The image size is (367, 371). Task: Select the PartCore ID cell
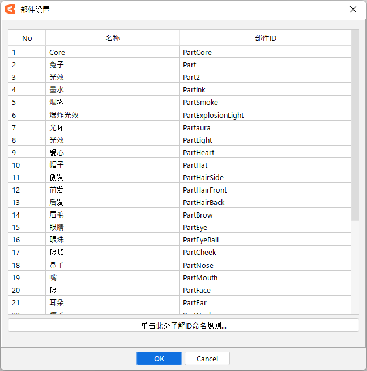coord(265,52)
